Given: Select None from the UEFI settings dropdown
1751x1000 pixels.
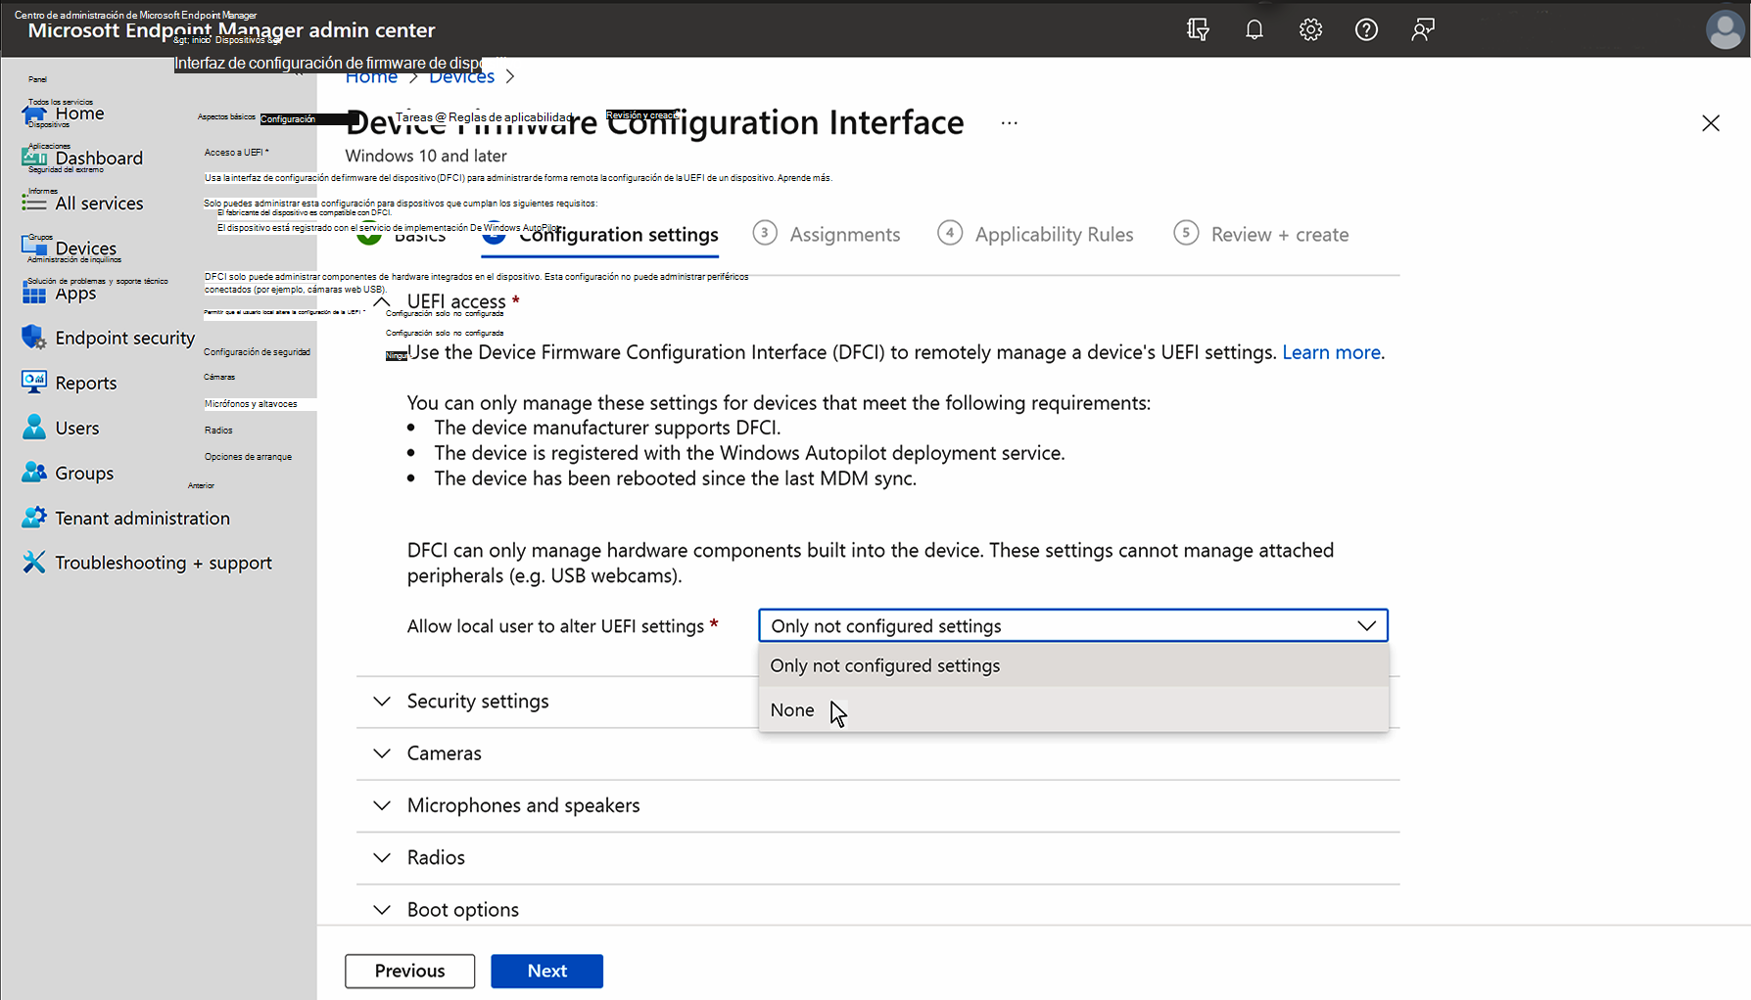Looking at the screenshot, I should point(791,709).
